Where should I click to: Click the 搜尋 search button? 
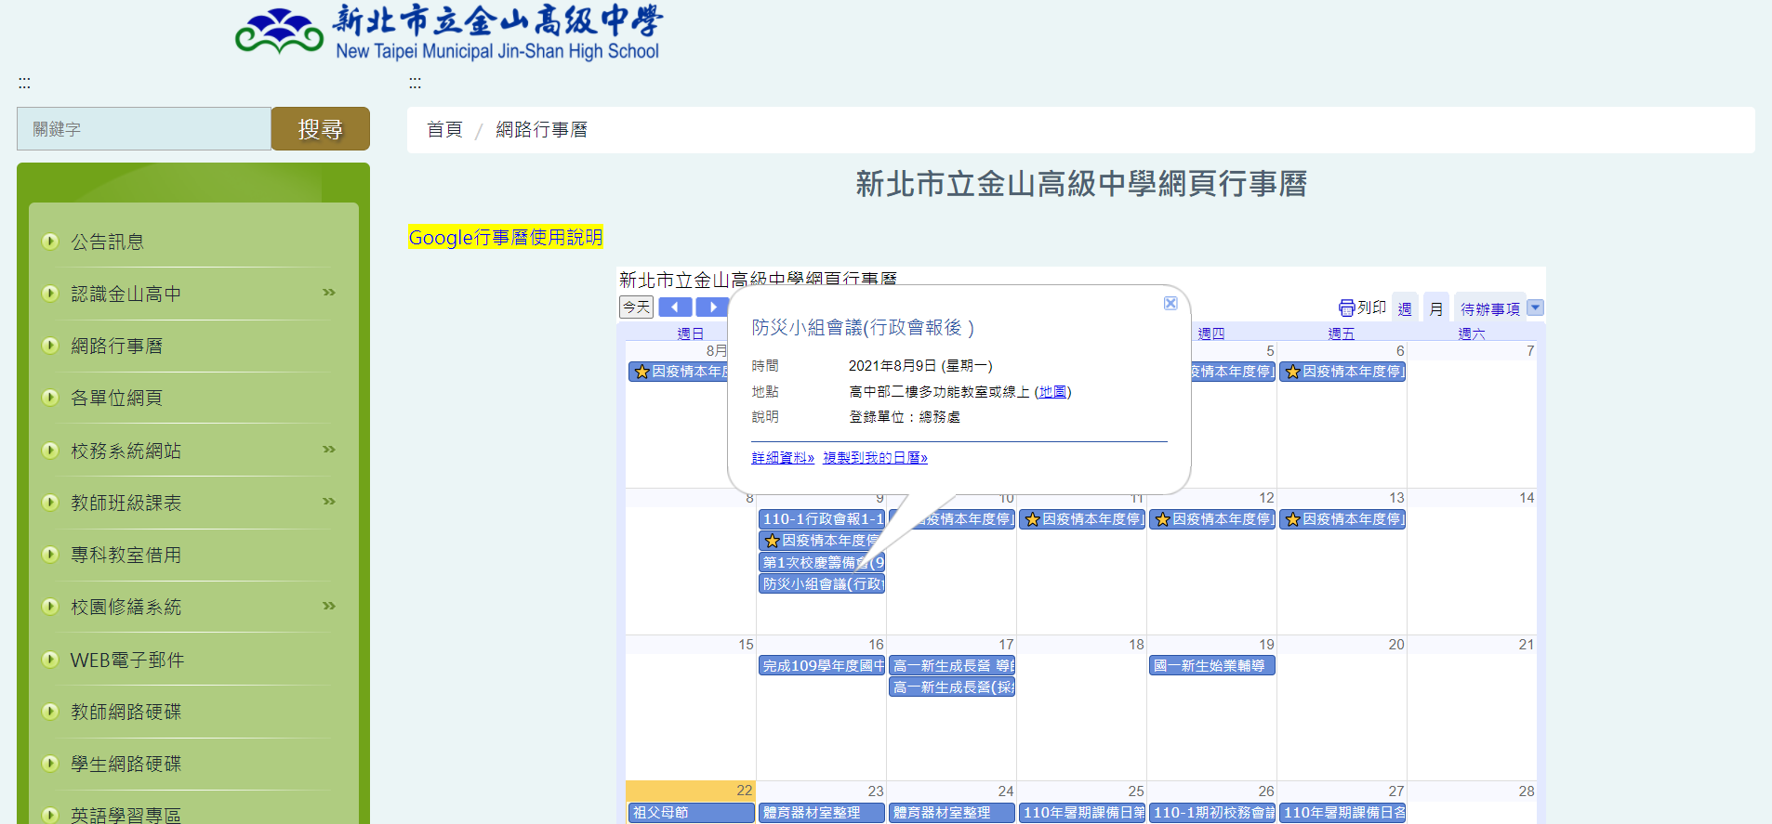click(321, 129)
